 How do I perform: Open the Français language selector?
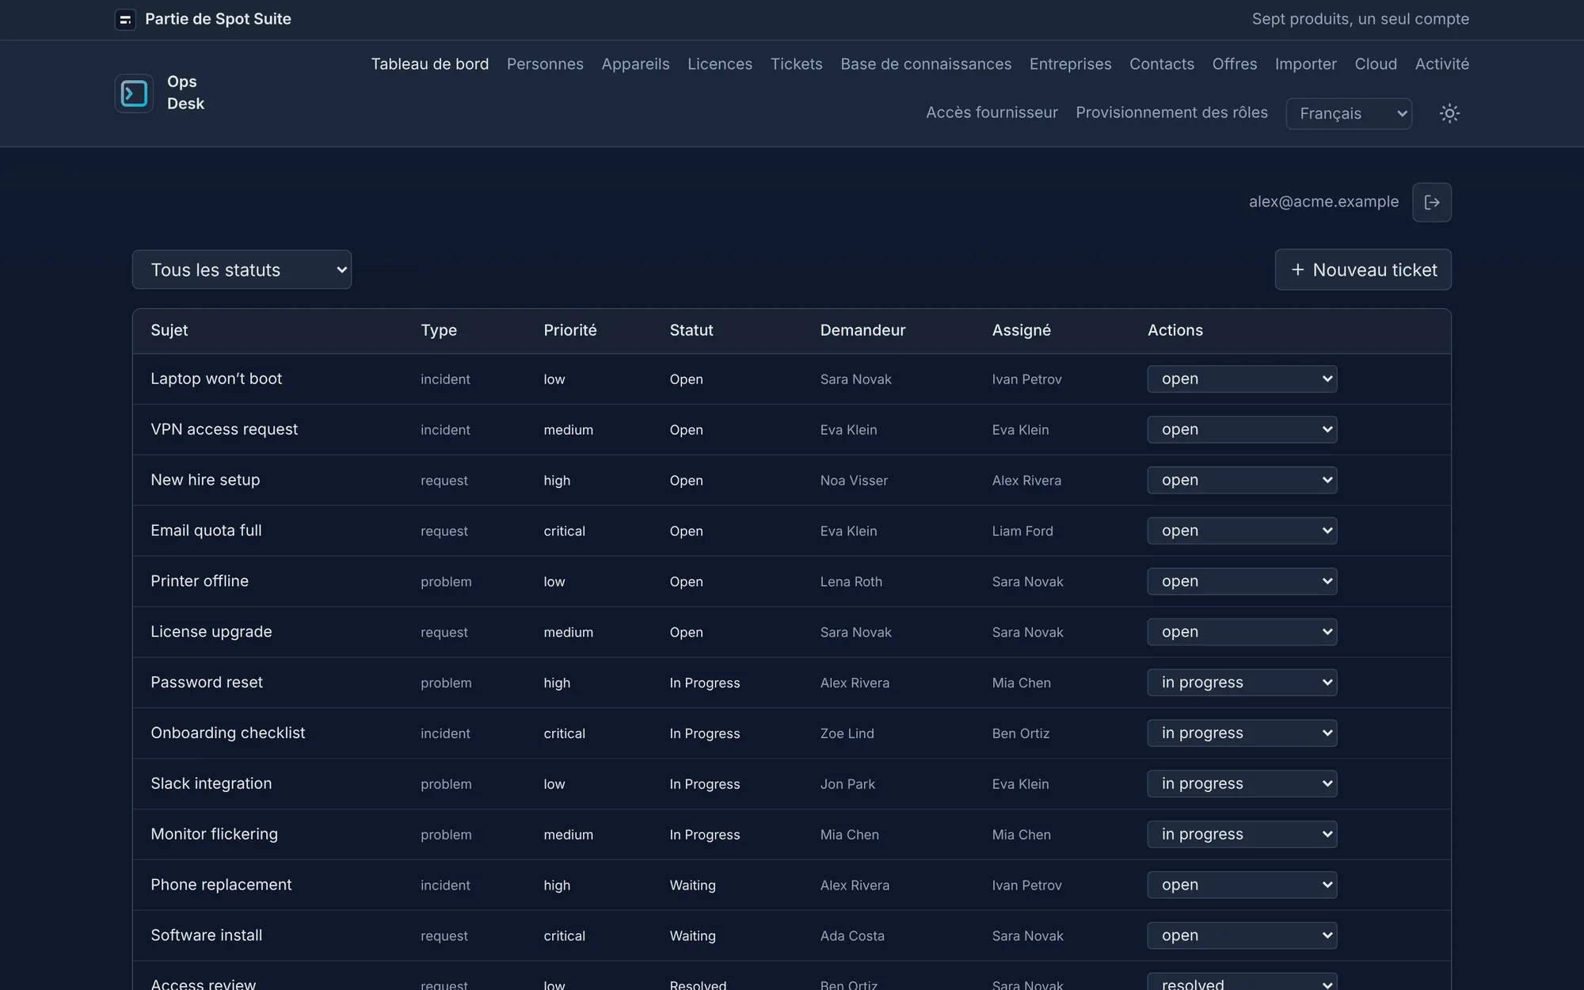pyautogui.click(x=1349, y=113)
